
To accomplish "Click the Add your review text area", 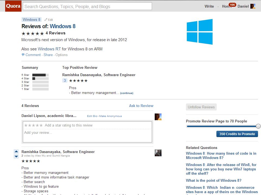I will pyautogui.click(x=87, y=135).
